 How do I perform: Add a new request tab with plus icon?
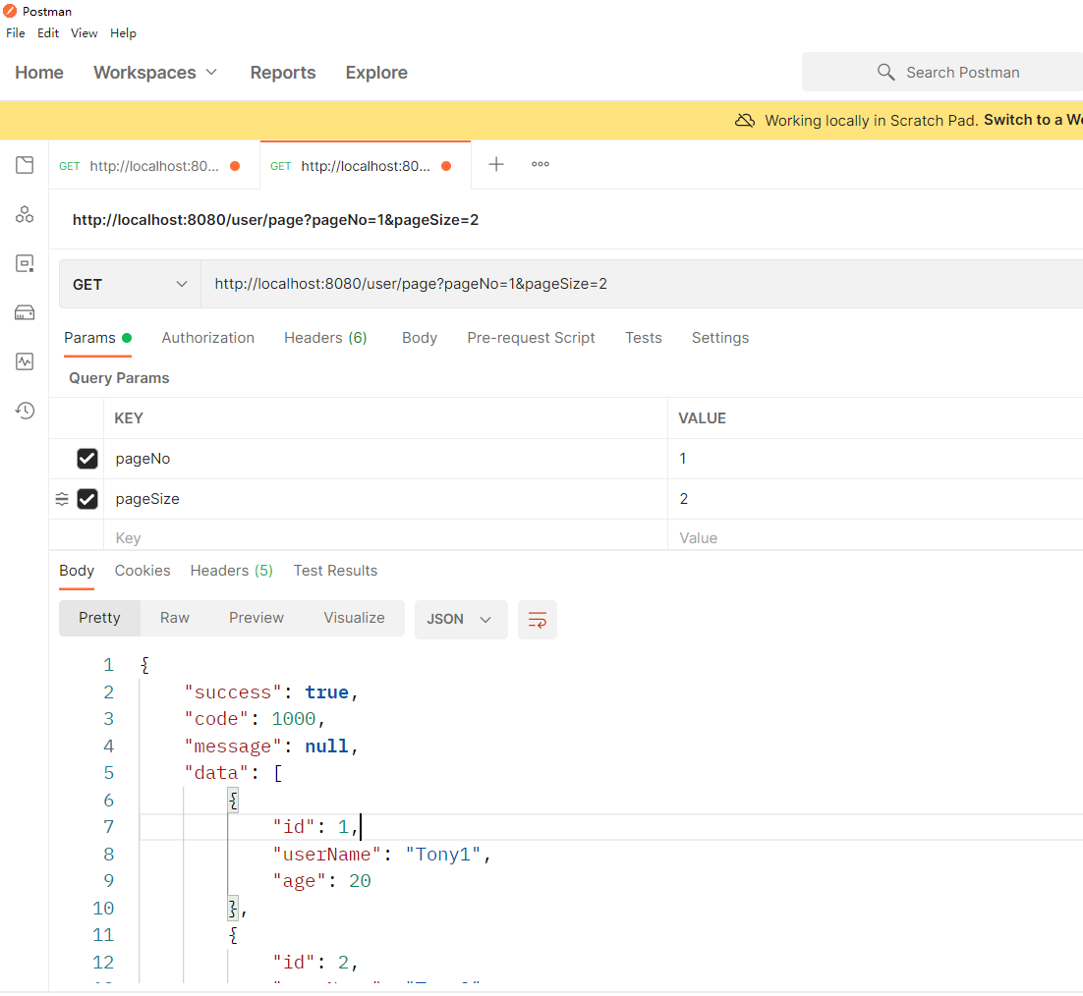(x=496, y=164)
